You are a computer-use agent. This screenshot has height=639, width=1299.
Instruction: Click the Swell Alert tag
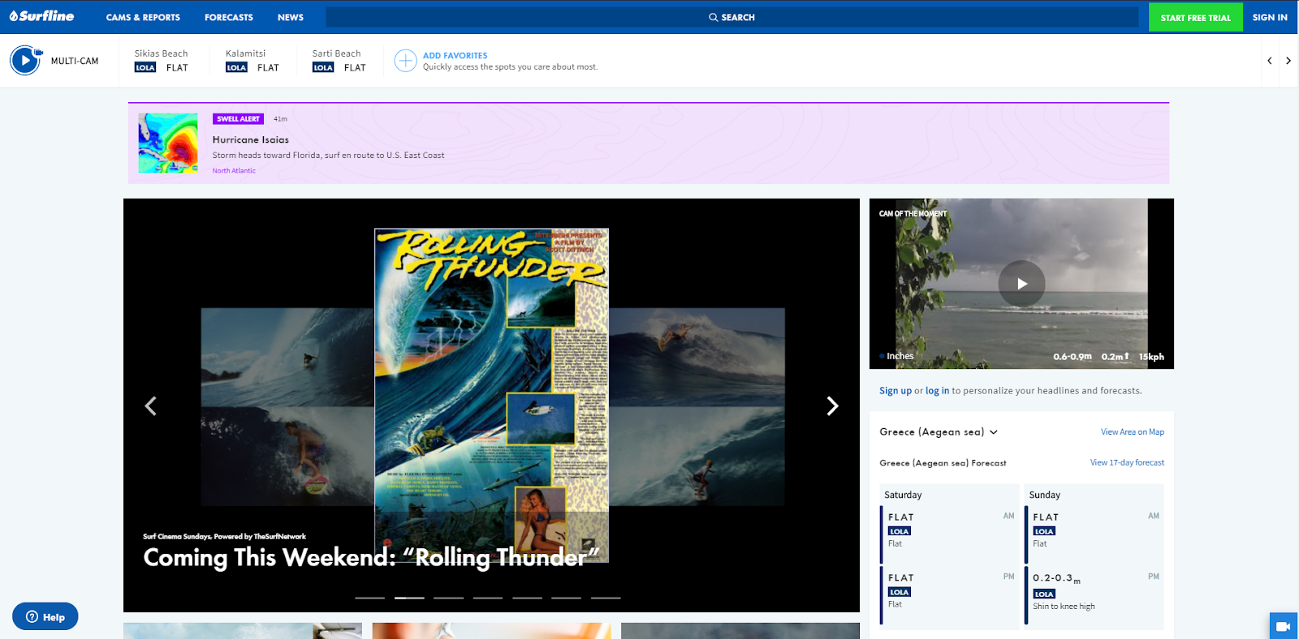click(238, 119)
